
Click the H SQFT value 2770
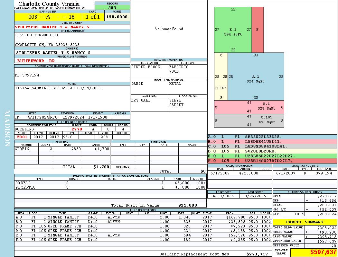(x=77, y=129)
